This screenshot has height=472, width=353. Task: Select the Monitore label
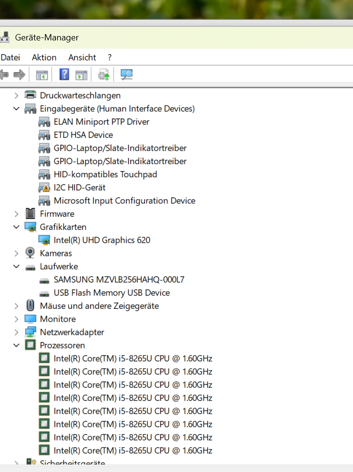coord(58,319)
